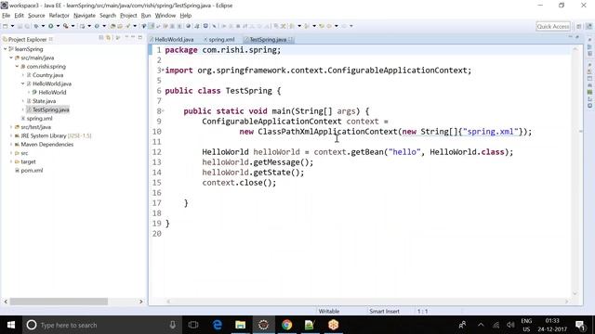Image resolution: width=595 pixels, height=334 pixels.
Task: Select pom.xml in Project Explorer
Action: click(x=32, y=171)
